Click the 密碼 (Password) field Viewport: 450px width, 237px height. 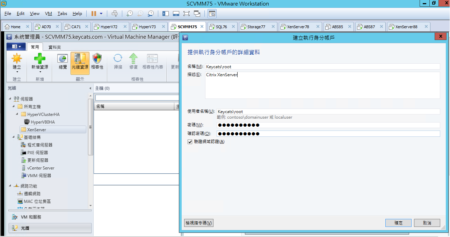(x=328, y=125)
